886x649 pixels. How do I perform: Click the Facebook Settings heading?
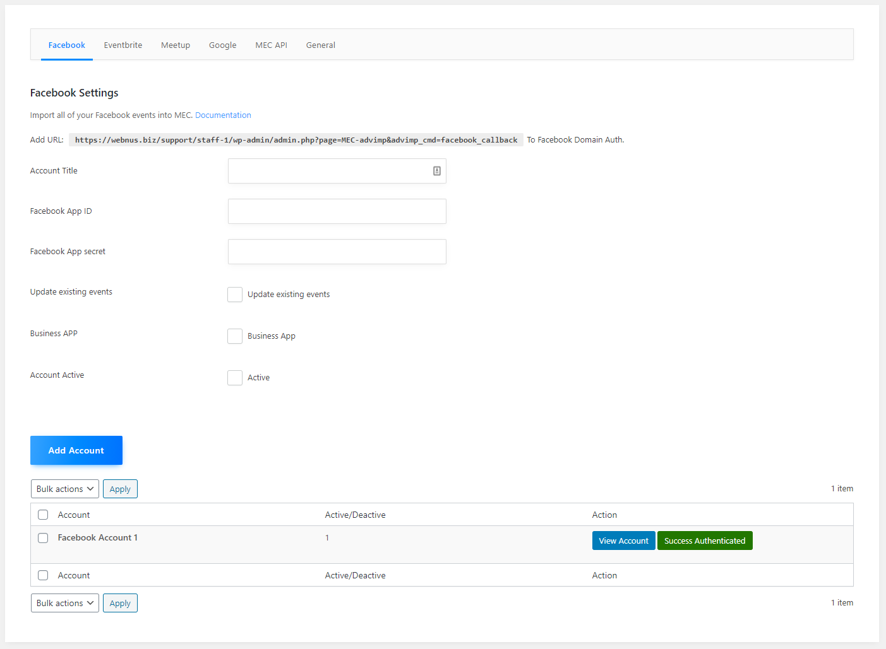coord(75,93)
